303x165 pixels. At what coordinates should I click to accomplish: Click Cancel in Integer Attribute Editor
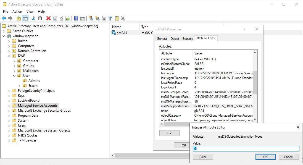point(288,157)
